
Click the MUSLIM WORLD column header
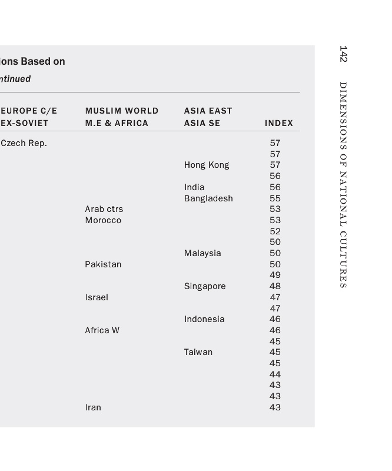[121, 111]
